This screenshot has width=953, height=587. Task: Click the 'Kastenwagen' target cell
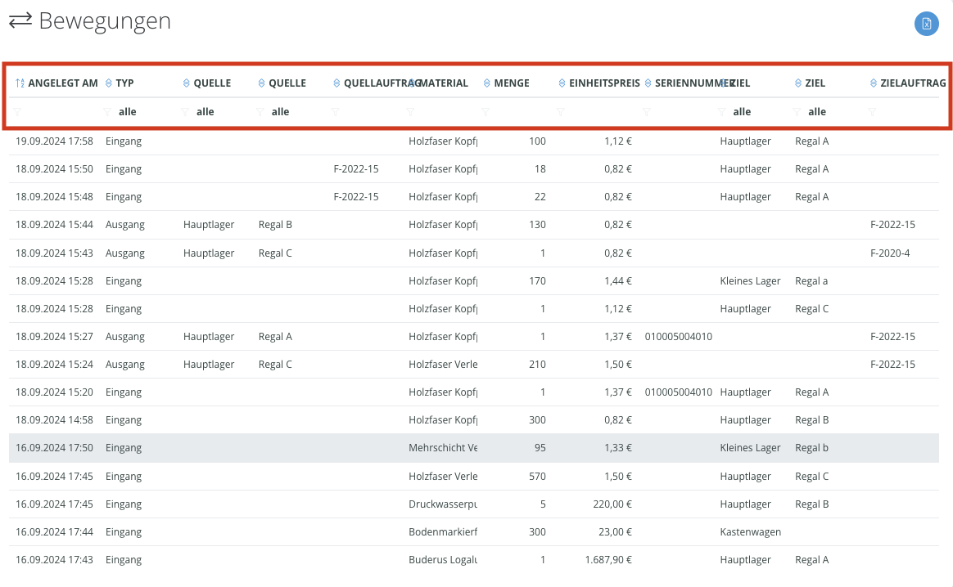pos(751,532)
